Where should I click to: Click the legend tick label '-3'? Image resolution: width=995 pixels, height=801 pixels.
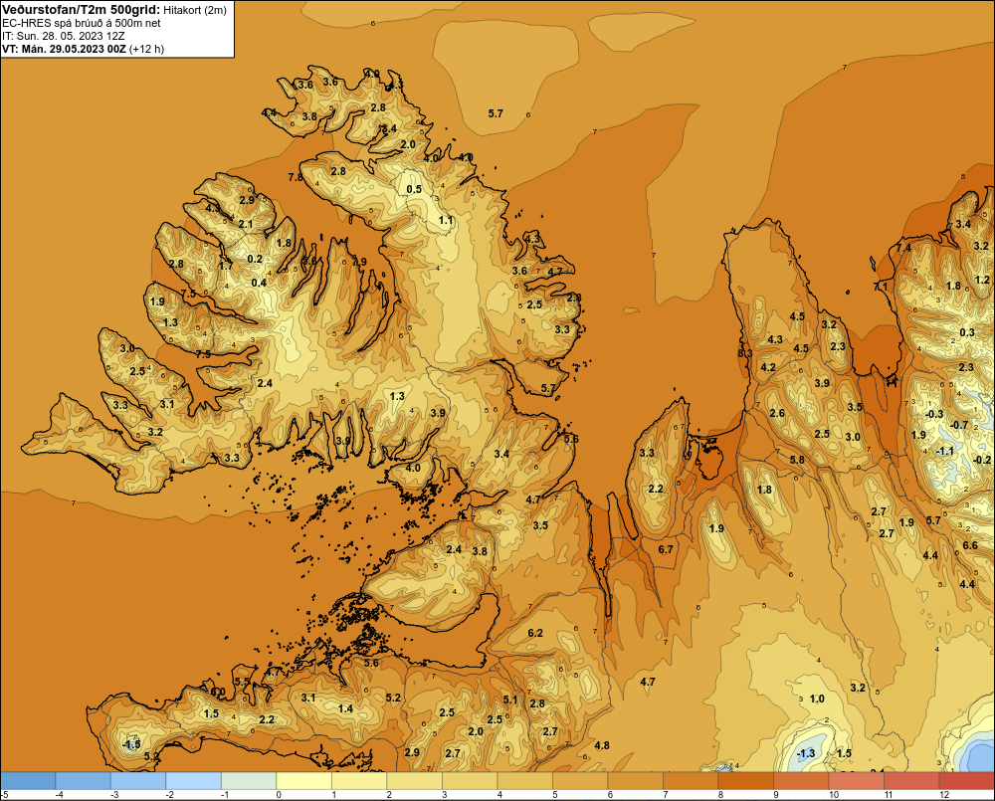[113, 795]
